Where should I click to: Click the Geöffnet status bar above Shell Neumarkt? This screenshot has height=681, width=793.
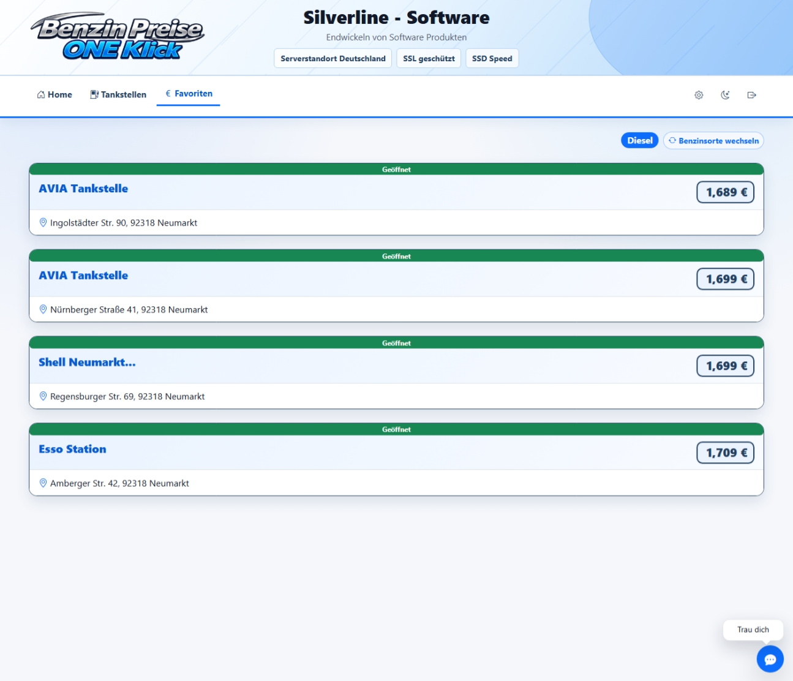click(x=396, y=343)
